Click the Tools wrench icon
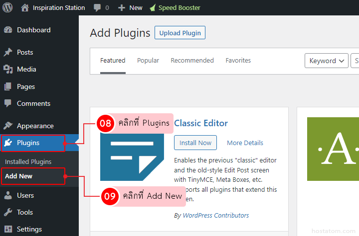 [x=8, y=212]
